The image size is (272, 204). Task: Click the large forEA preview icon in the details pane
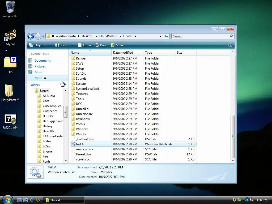tap(36, 172)
